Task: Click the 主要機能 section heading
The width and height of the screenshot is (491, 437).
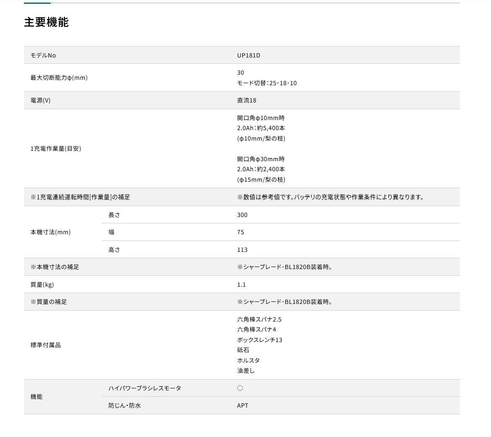Action: point(46,22)
